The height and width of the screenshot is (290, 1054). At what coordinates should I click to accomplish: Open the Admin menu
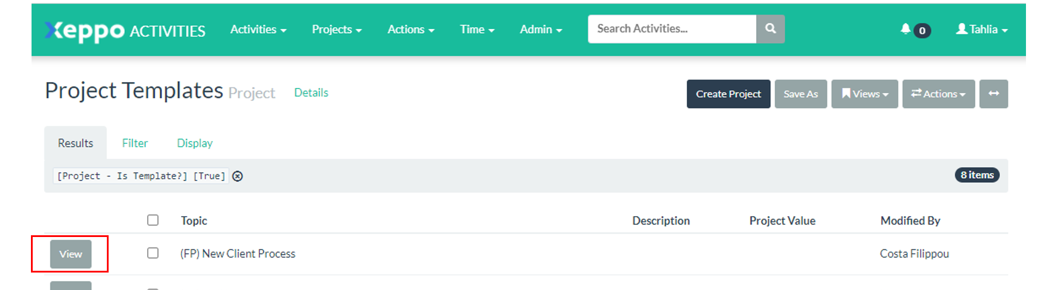point(541,30)
